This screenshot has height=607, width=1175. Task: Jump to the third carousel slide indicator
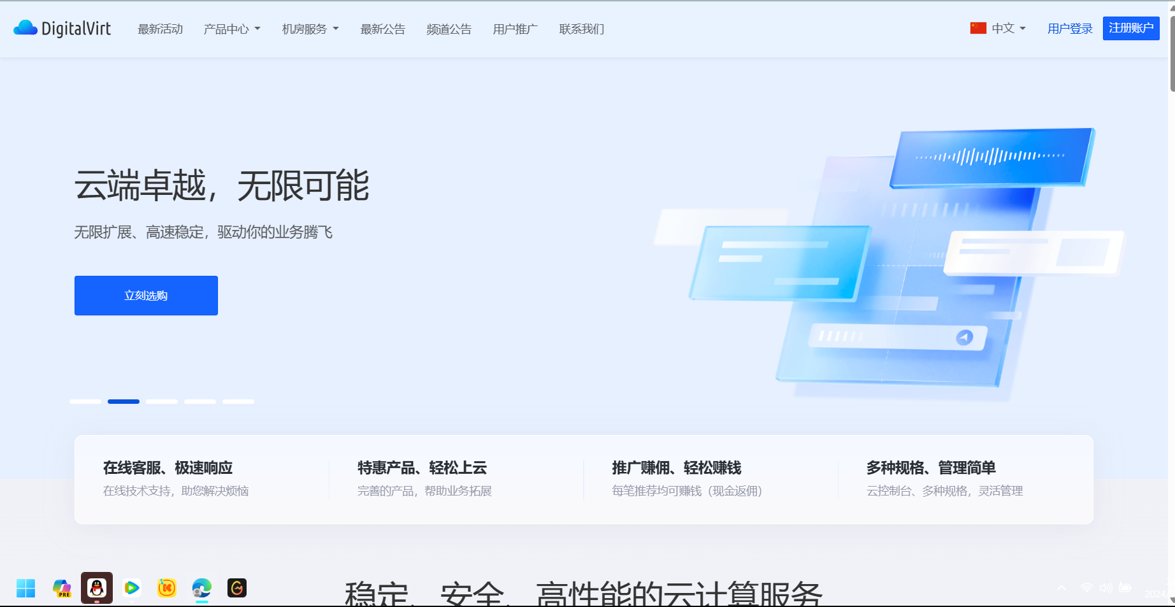(162, 401)
